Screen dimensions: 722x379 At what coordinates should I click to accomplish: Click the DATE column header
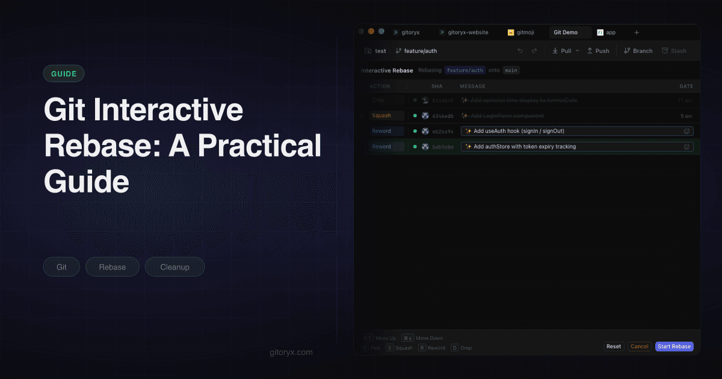pos(687,86)
